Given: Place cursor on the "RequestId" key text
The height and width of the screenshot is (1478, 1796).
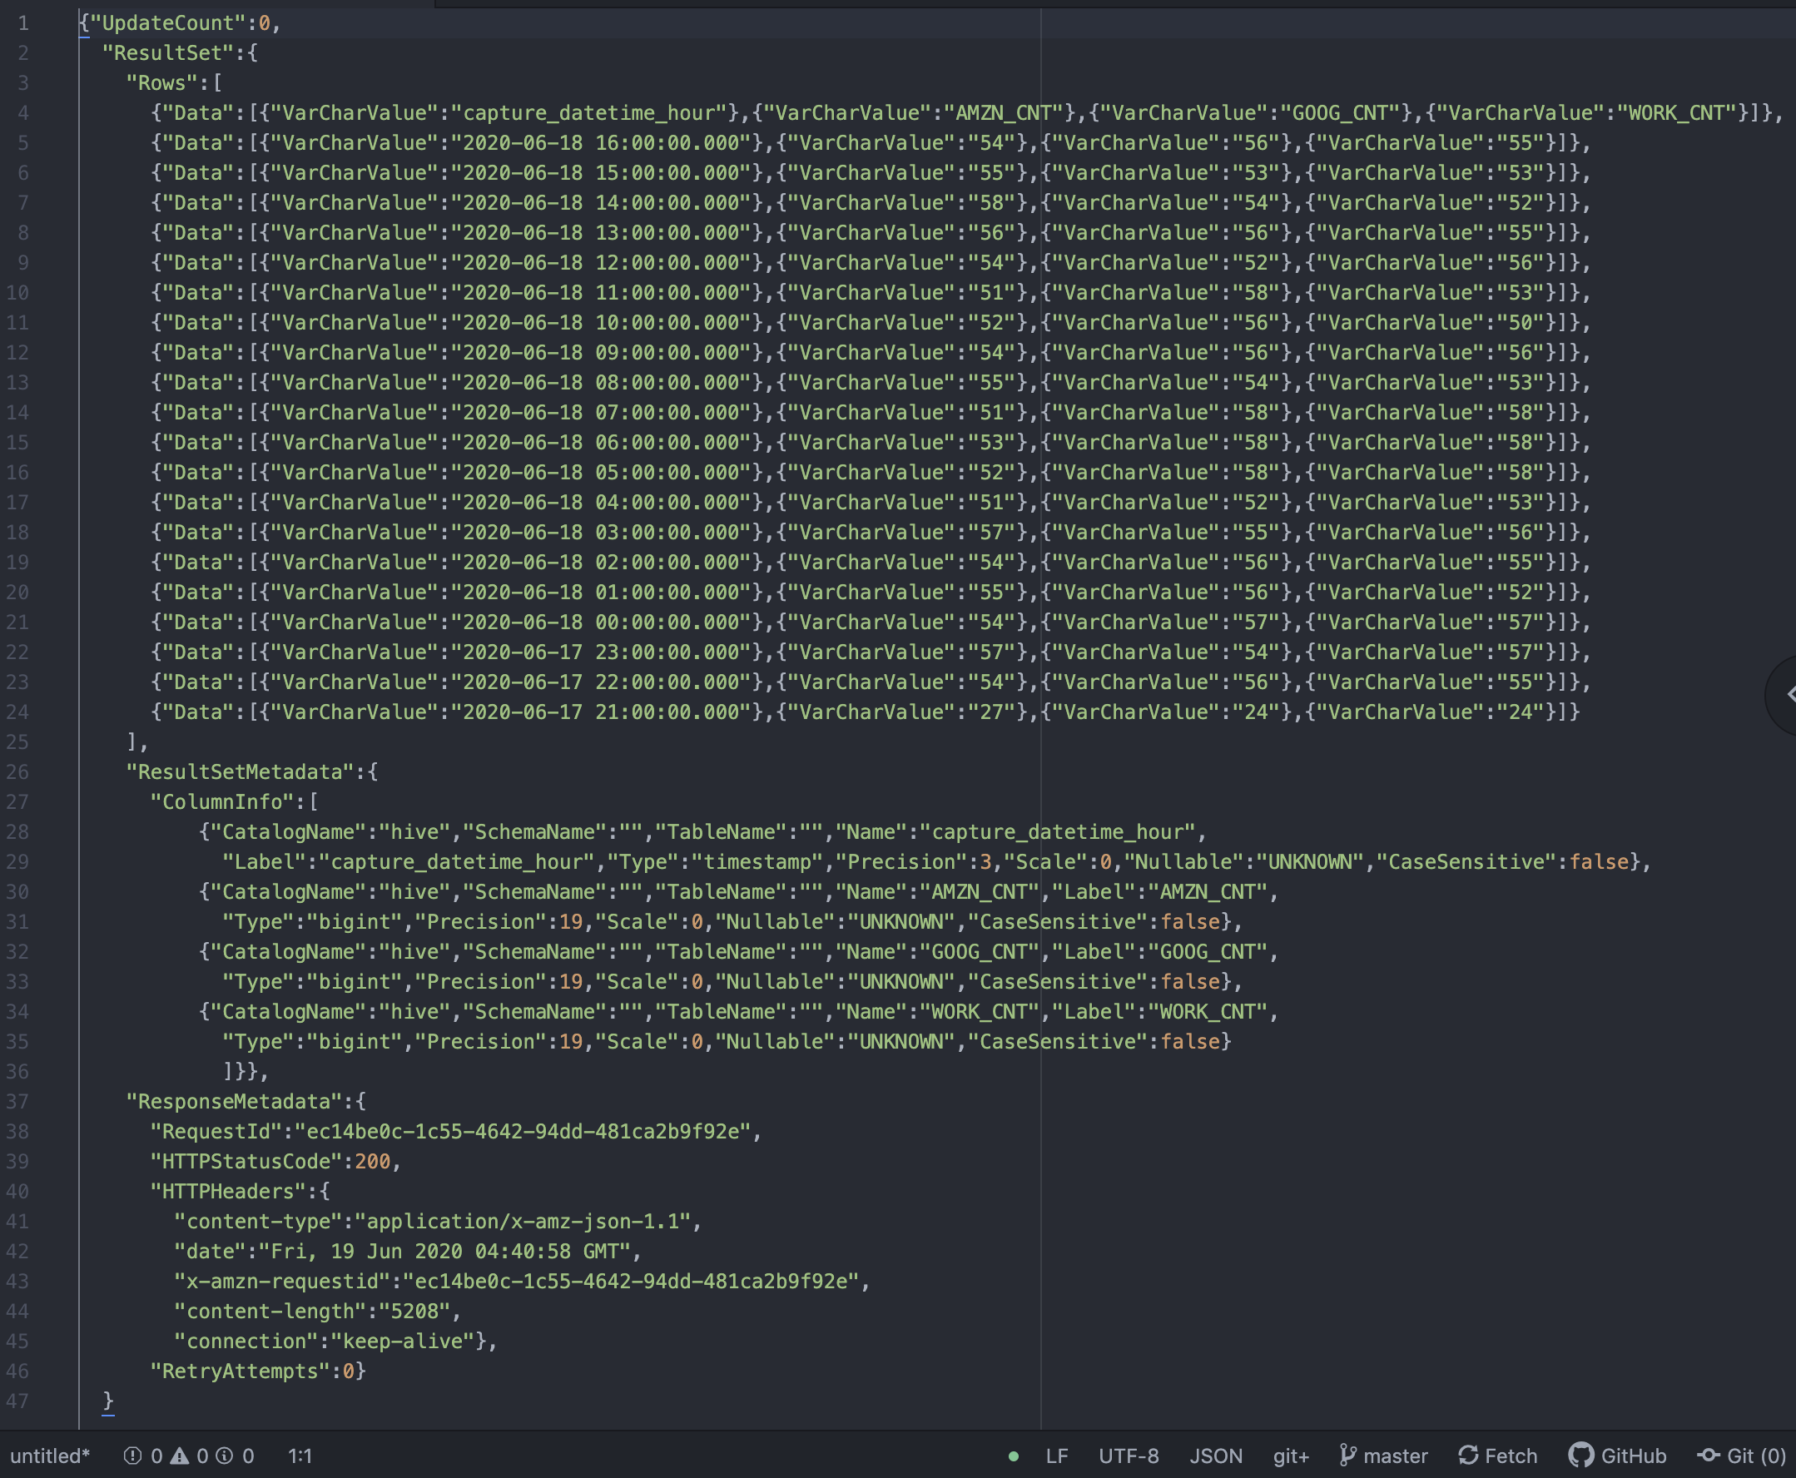Looking at the screenshot, I should 216,1132.
